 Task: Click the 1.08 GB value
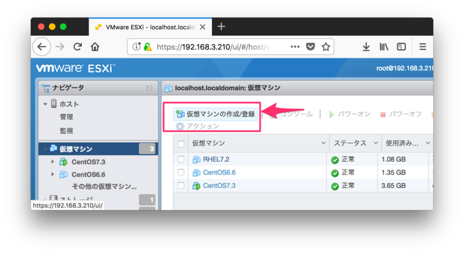tap(393, 159)
